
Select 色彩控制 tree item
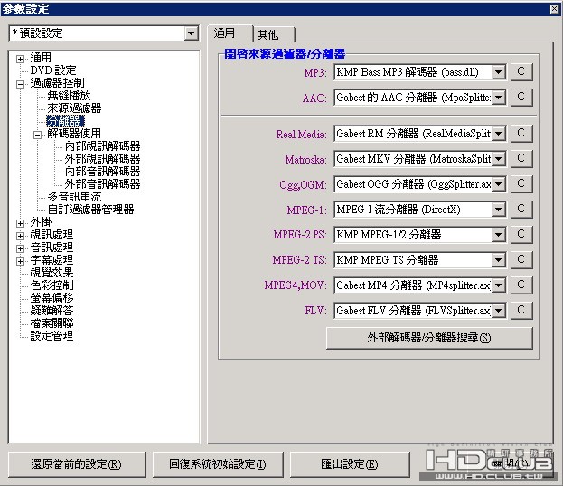coord(52,285)
